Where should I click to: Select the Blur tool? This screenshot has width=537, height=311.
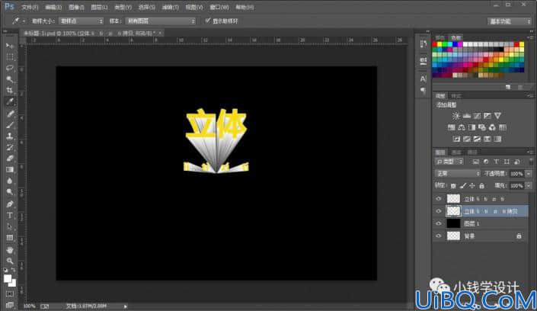tap(10, 181)
